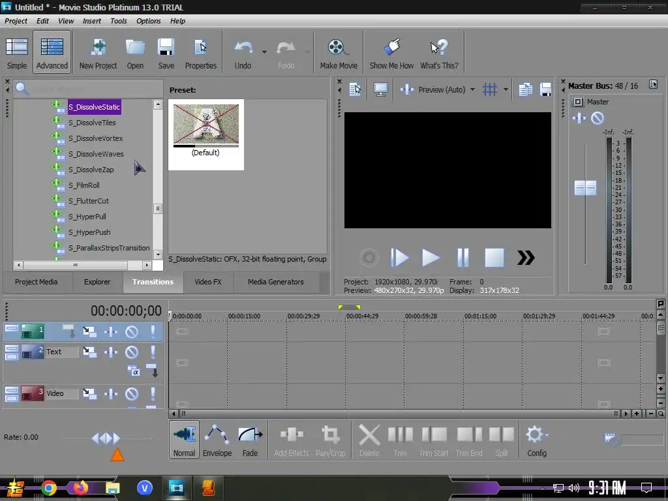Select Normal edit tool

coord(184,440)
